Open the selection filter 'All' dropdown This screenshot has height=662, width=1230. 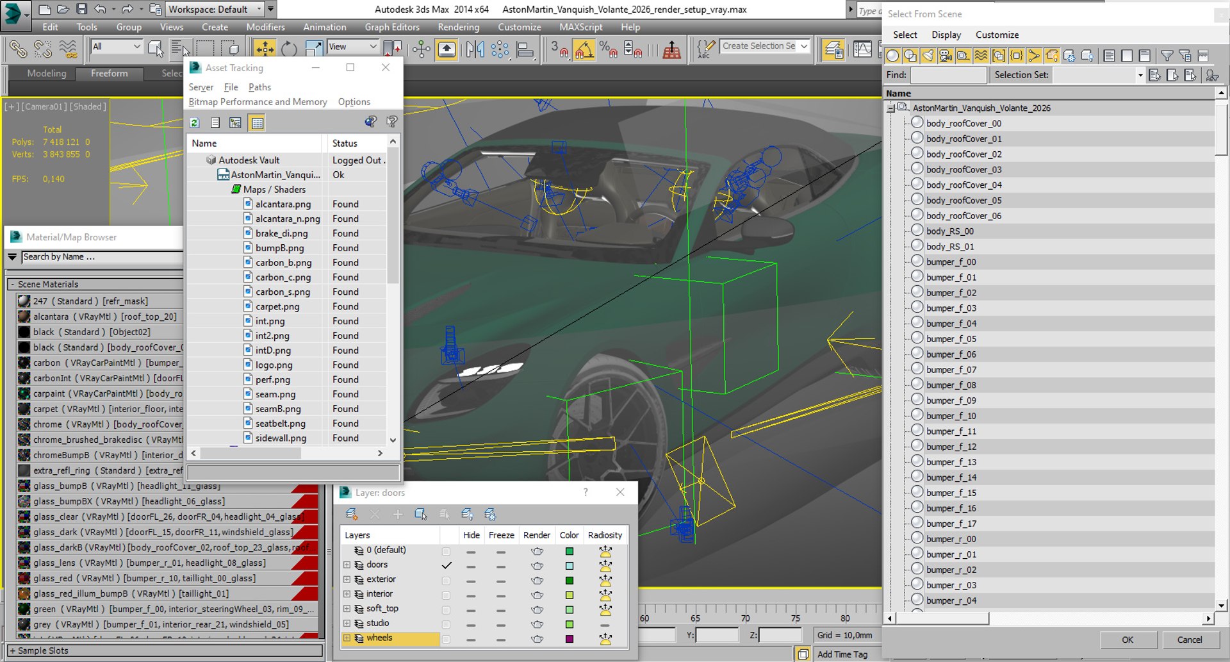(x=117, y=47)
